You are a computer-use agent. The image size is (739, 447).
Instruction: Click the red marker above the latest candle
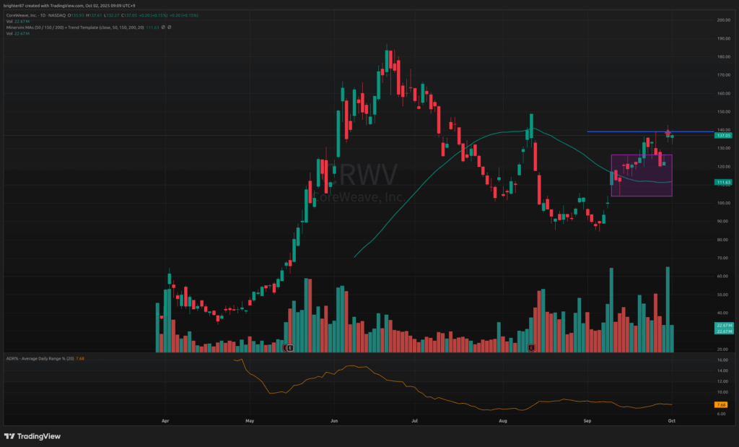tap(668, 132)
